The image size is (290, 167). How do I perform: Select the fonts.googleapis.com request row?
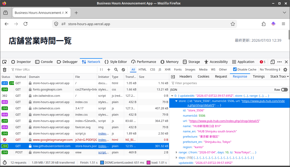click(85, 90)
